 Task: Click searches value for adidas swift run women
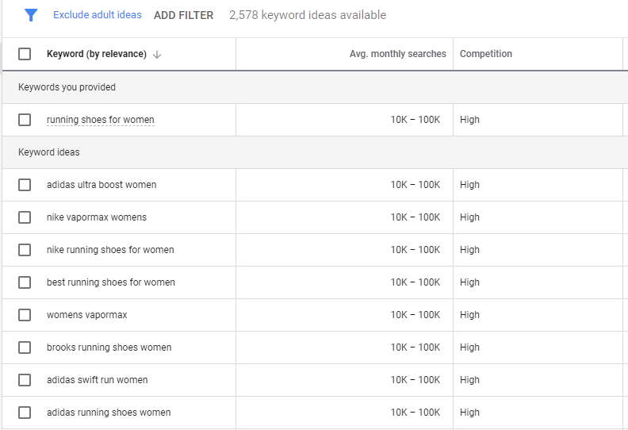pos(415,379)
